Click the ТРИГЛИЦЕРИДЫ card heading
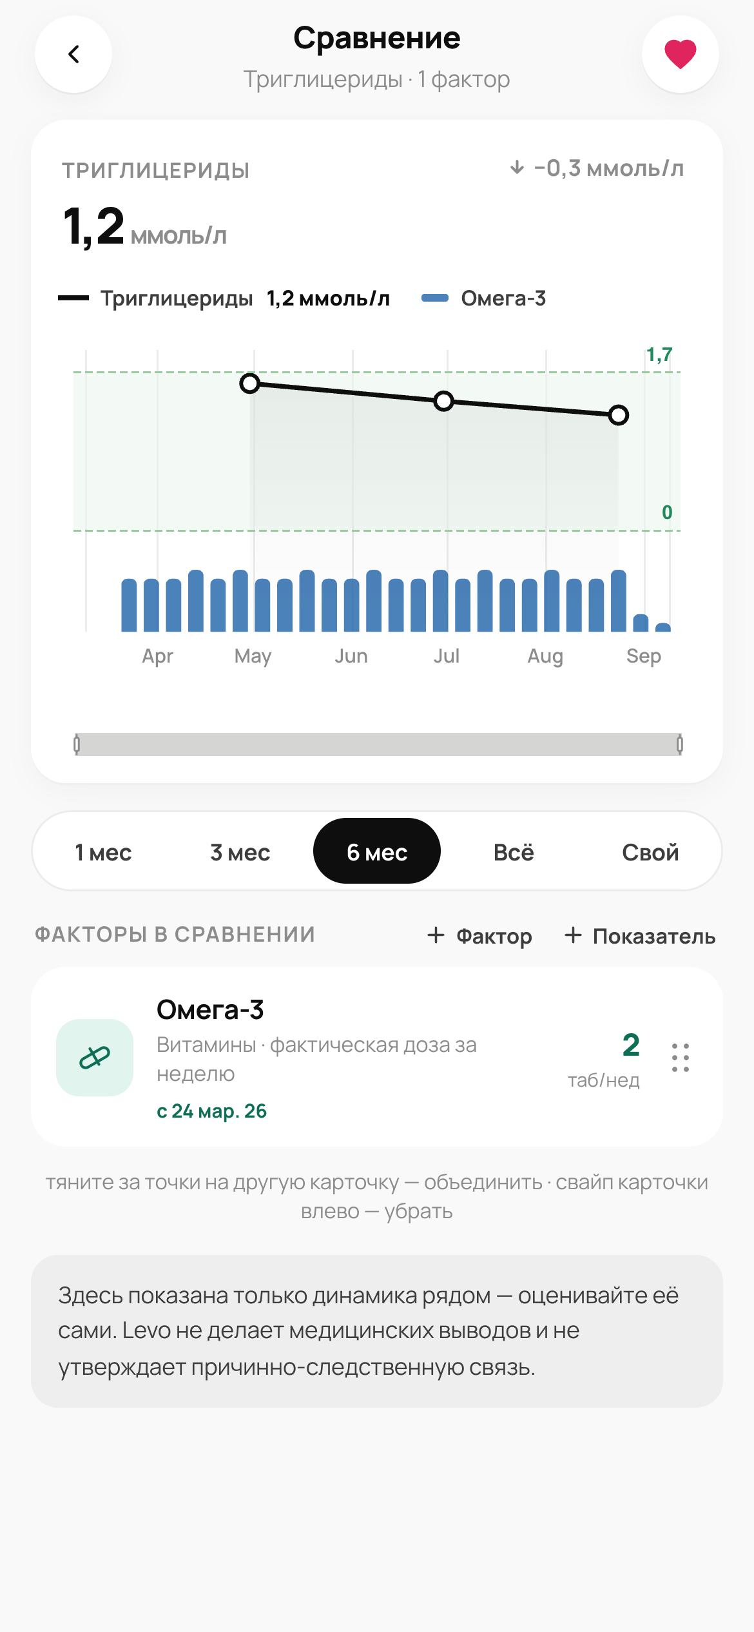Screen dimensions: 754x1632 (155, 171)
